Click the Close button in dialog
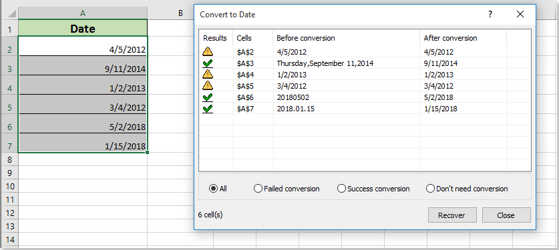 (506, 215)
